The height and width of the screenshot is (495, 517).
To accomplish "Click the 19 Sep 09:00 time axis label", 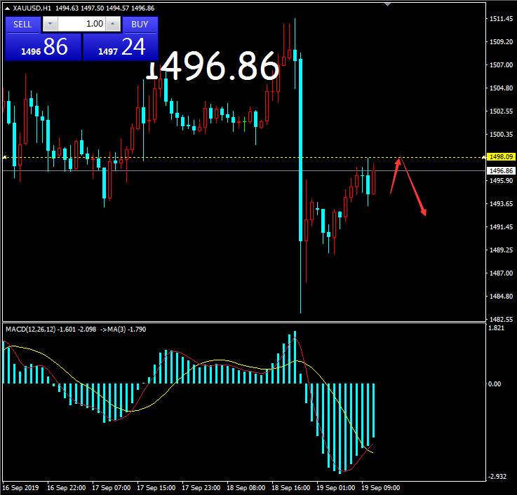I will click(x=381, y=488).
